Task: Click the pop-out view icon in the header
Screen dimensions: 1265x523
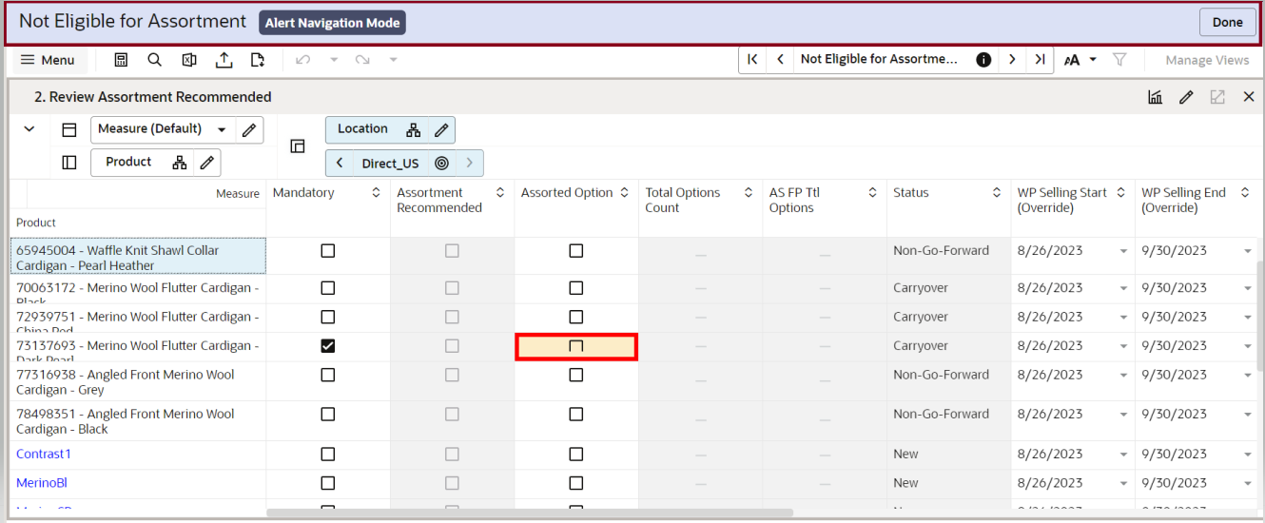Action: tap(1217, 97)
